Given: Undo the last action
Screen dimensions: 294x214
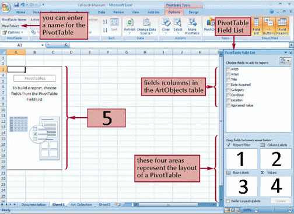Looking at the screenshot, I should (x=22, y=5).
